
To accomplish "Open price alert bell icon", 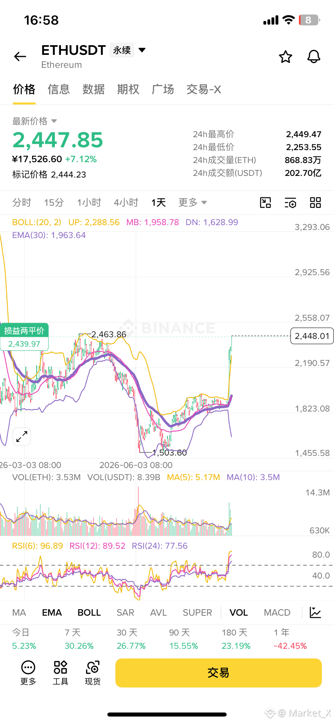I will (x=314, y=57).
